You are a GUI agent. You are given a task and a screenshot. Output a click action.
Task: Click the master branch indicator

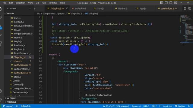coord(8,106)
